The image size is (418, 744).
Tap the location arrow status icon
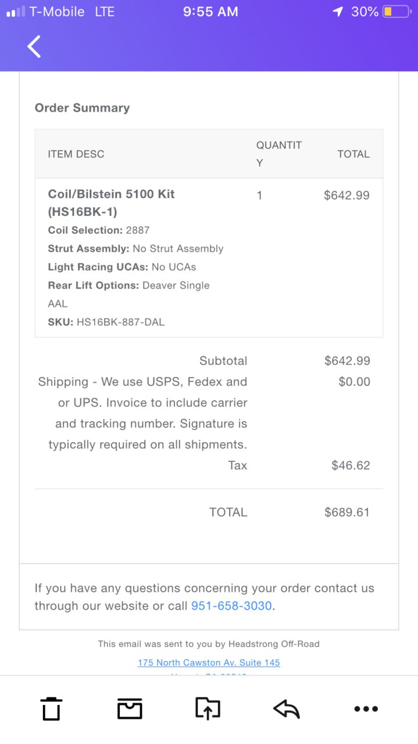[338, 12]
